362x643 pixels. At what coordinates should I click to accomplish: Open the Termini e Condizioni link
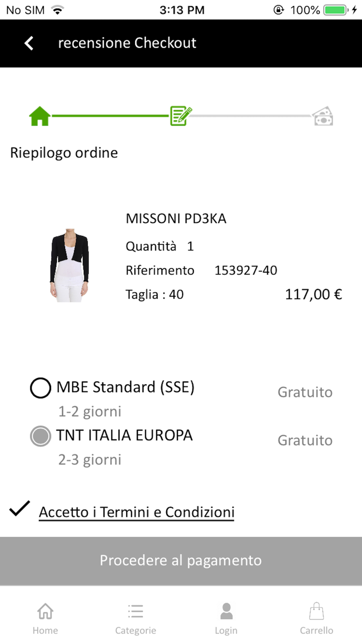pyautogui.click(x=137, y=512)
